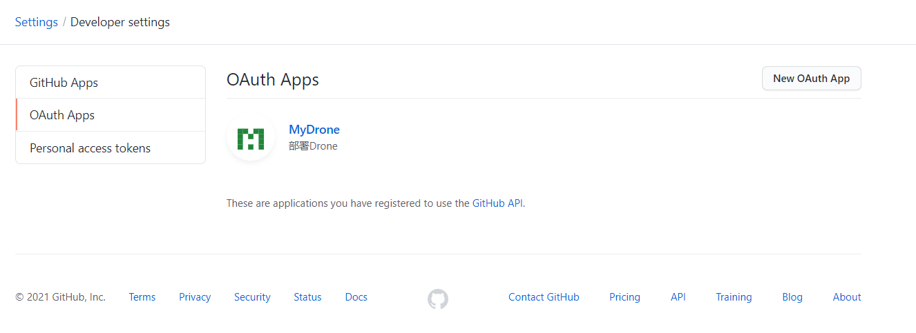916x333 pixels.
Task: Open the GitHub Apps sidebar item
Action: [64, 83]
